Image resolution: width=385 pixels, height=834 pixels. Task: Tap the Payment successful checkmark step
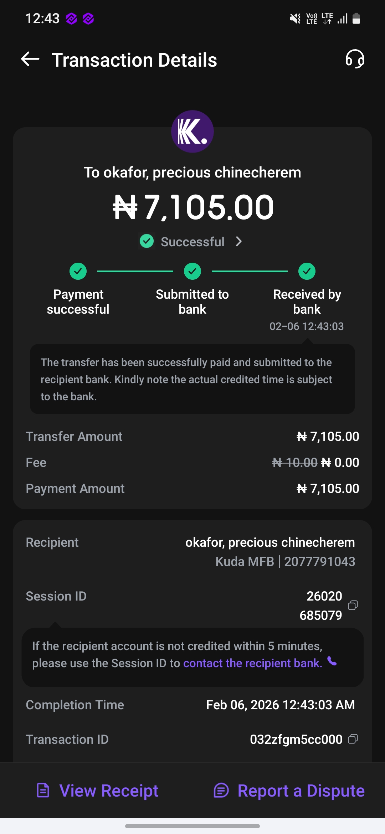click(78, 272)
